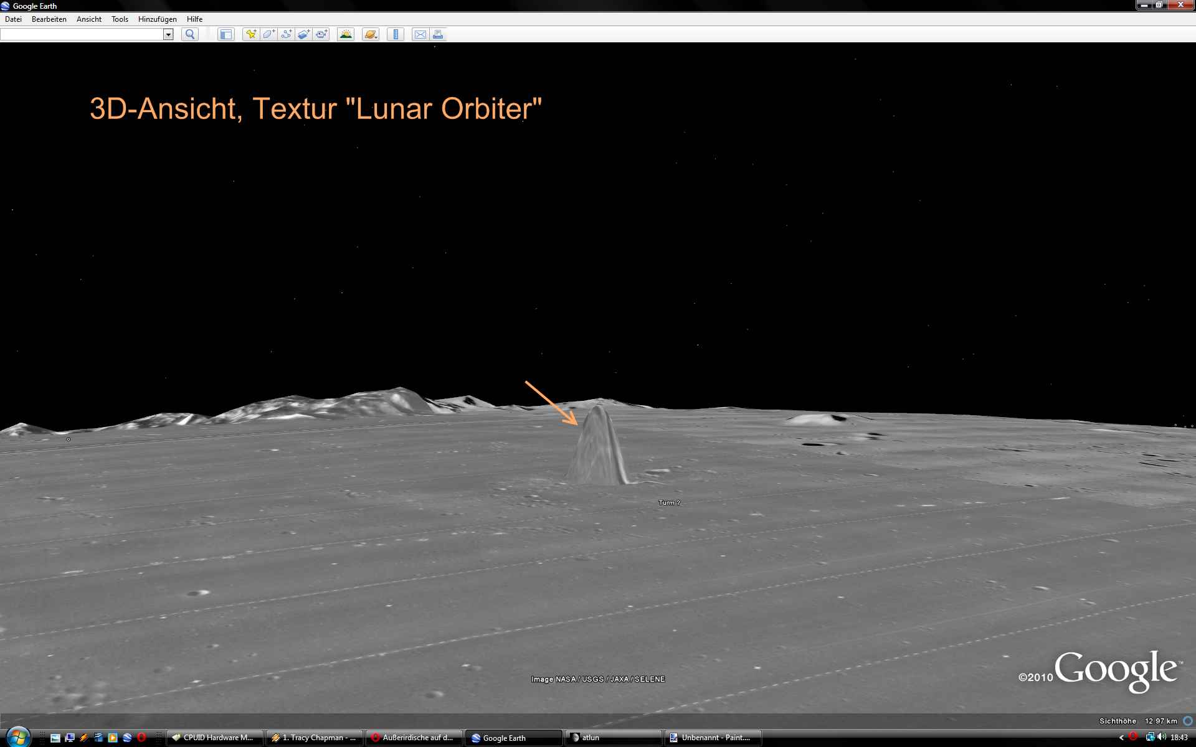Launch Winamp quick launch lightning icon
The height and width of the screenshot is (747, 1196).
pyautogui.click(x=84, y=738)
